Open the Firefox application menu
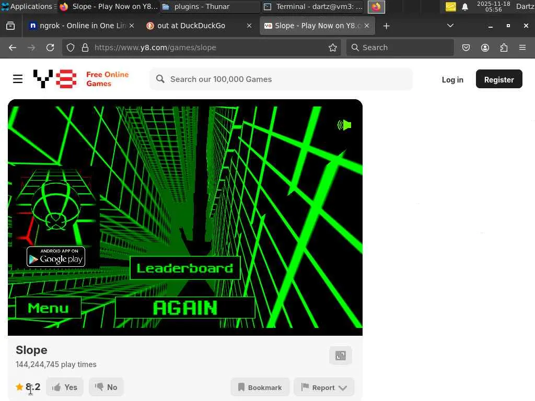Screen dimensions: 535x401 (x=522, y=48)
